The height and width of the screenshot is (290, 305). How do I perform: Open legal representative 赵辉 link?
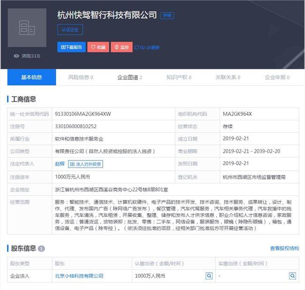60,164
